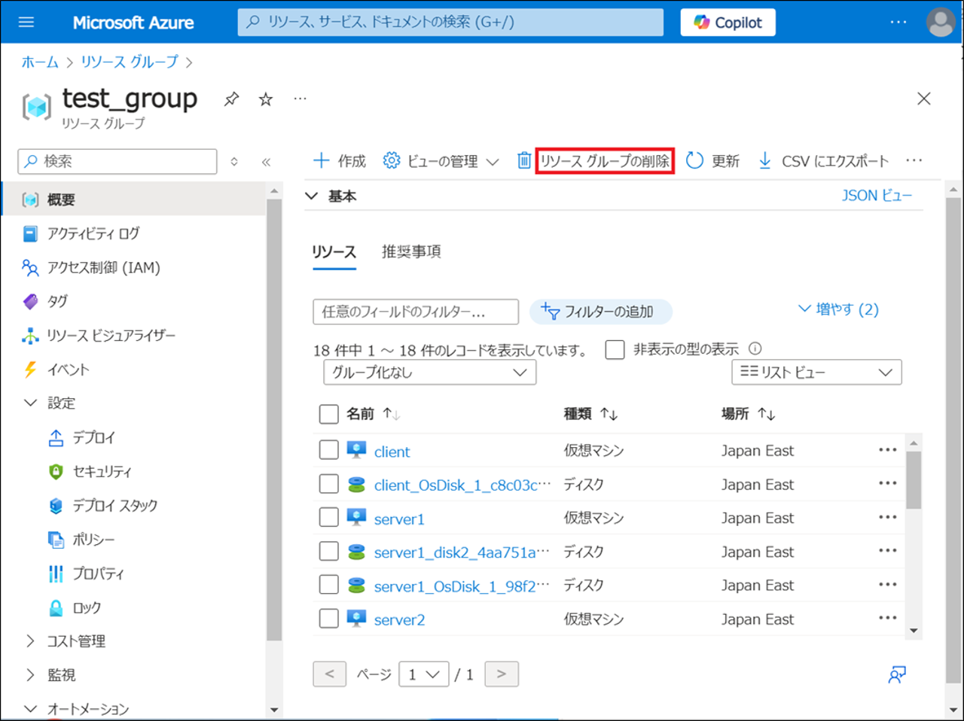Screen dimensions: 964x721
Task: Mark test_group as favorite with the star icon
Action: coord(266,99)
